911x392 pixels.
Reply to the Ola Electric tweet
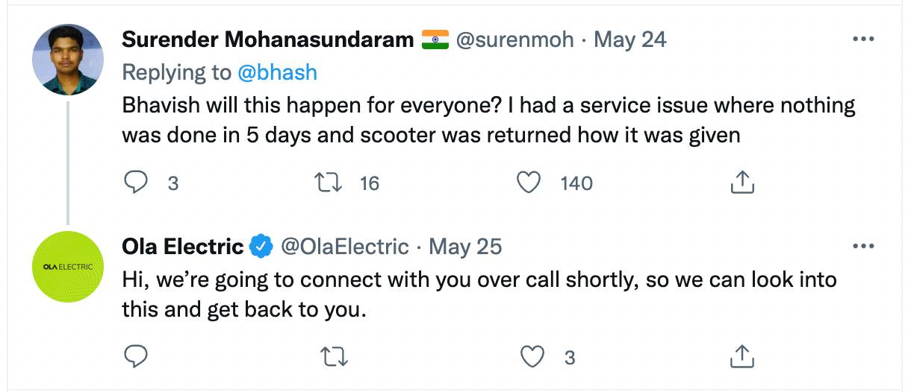click(136, 357)
